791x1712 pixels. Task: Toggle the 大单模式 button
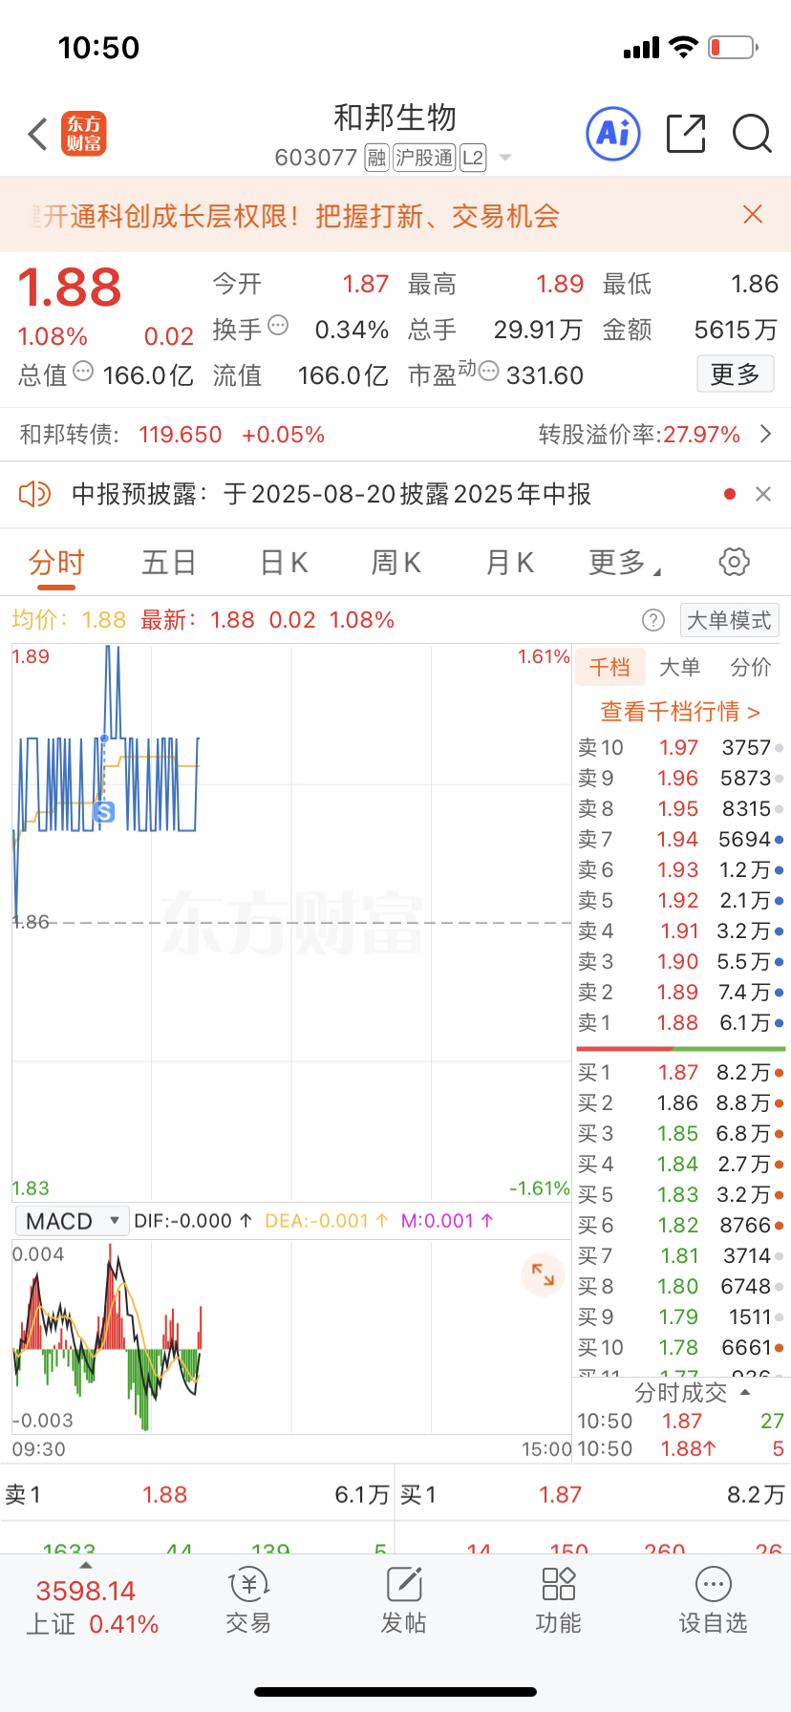click(x=729, y=621)
